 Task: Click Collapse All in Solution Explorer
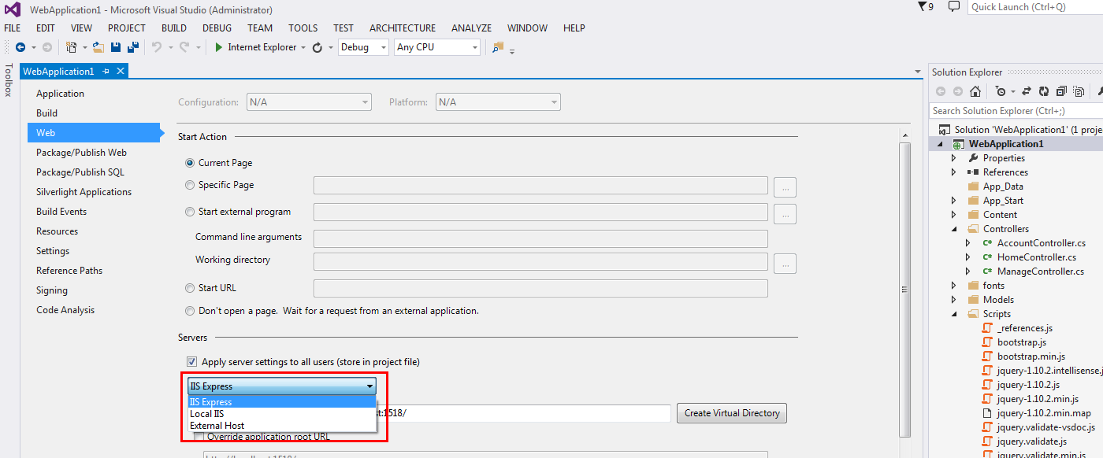(x=1060, y=90)
